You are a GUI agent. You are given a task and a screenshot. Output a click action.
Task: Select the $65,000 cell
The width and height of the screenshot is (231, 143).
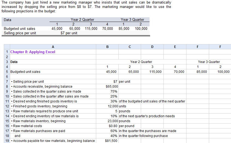(107, 87)
